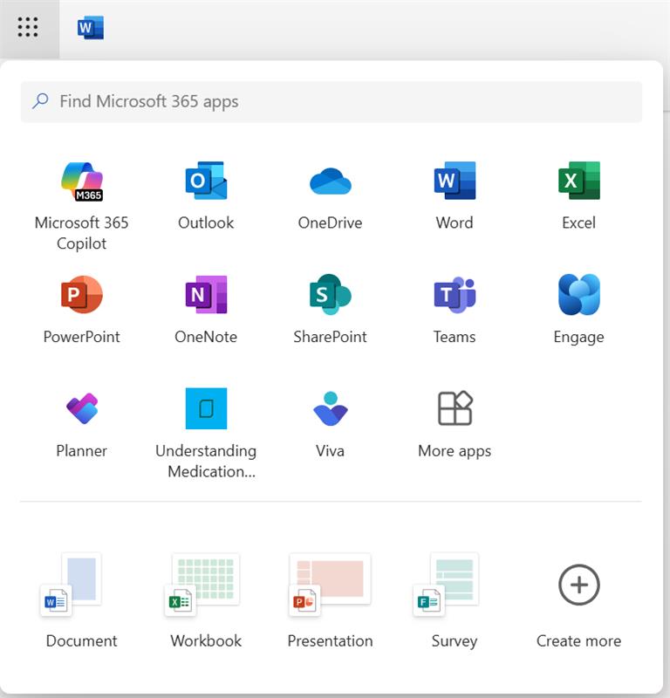This screenshot has height=698, width=670.
Task: Create a new Excel Workbook
Action: click(x=206, y=601)
